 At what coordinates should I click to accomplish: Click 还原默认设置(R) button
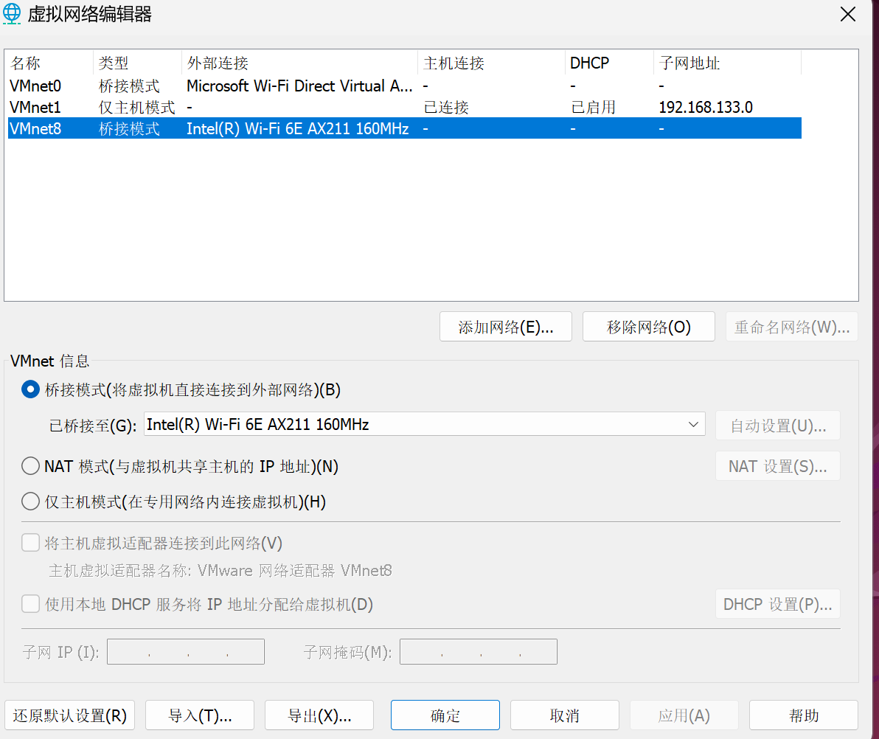click(x=69, y=715)
